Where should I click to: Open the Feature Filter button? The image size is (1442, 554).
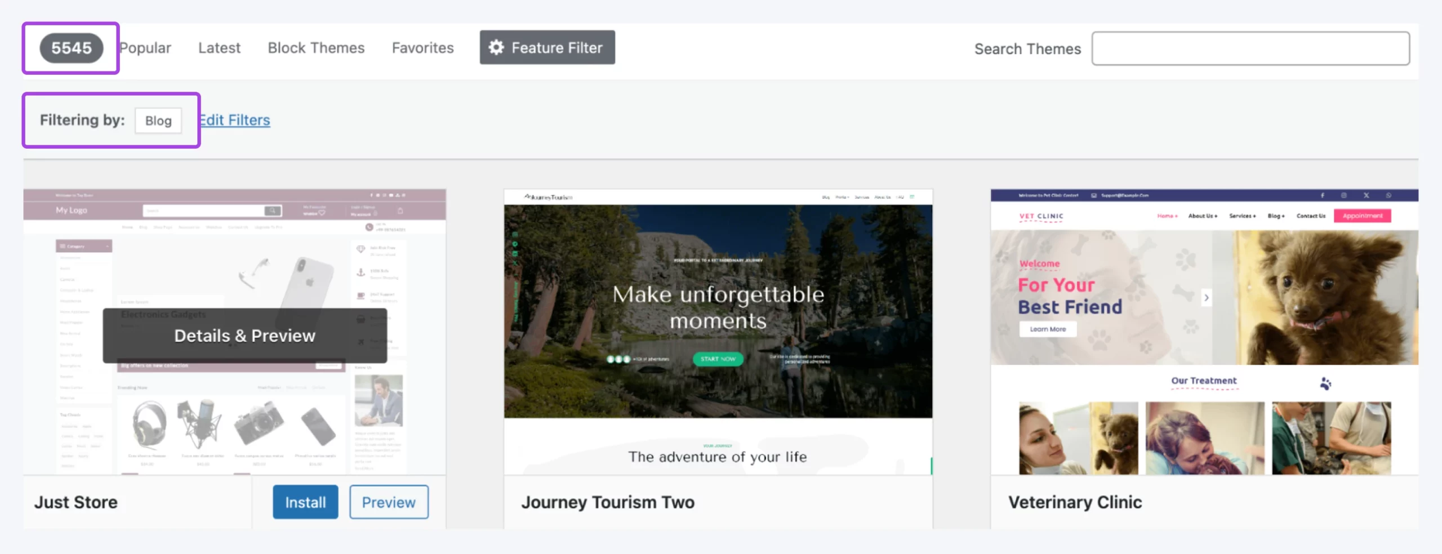click(547, 47)
